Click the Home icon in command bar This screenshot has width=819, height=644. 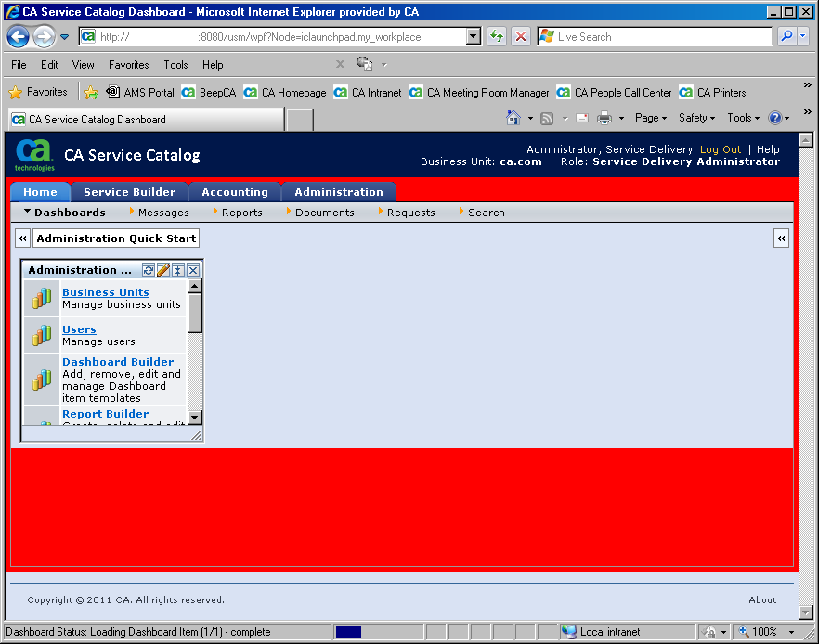pyautogui.click(x=513, y=118)
